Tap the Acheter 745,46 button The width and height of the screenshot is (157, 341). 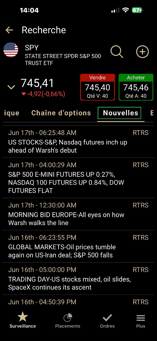pos(136,87)
